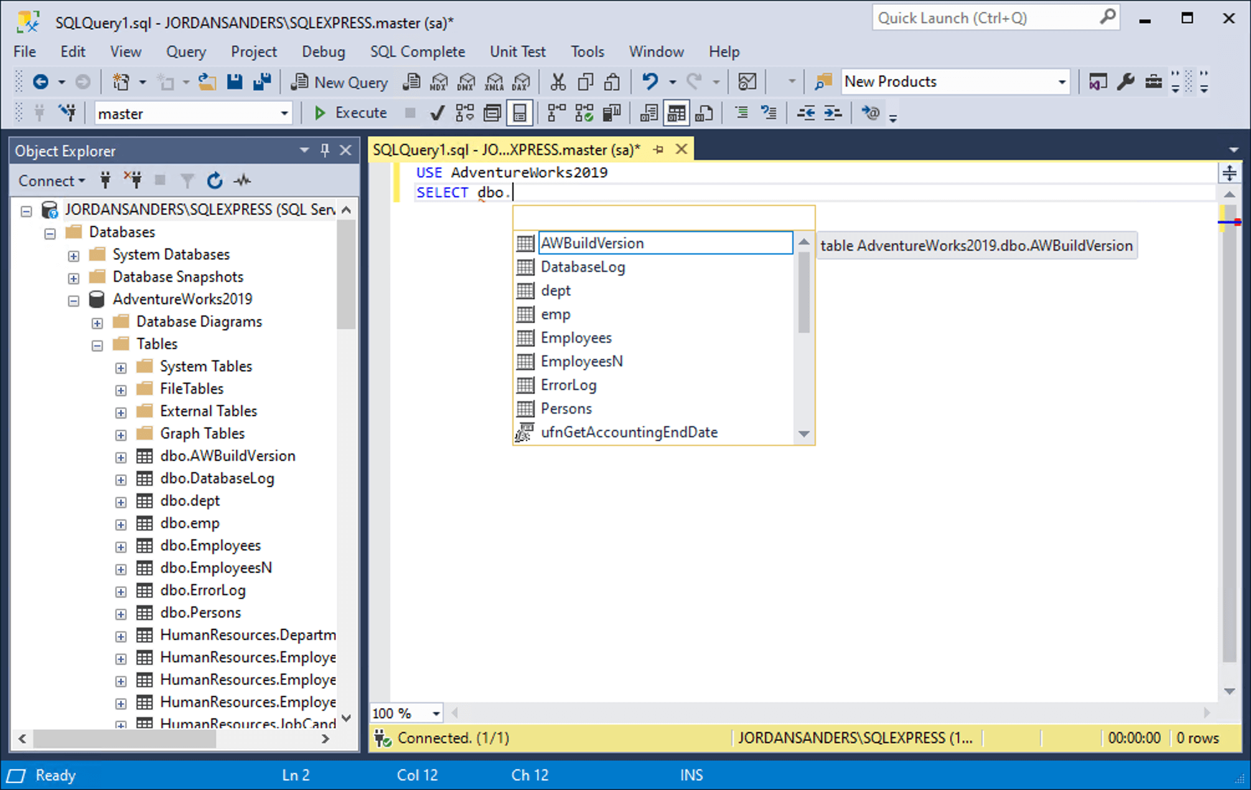Open the Debug menu
The width and height of the screenshot is (1251, 790).
point(323,52)
